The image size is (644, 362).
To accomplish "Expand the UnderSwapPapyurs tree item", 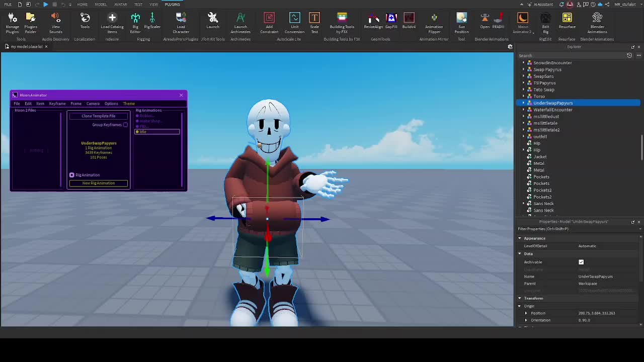I will (523, 103).
